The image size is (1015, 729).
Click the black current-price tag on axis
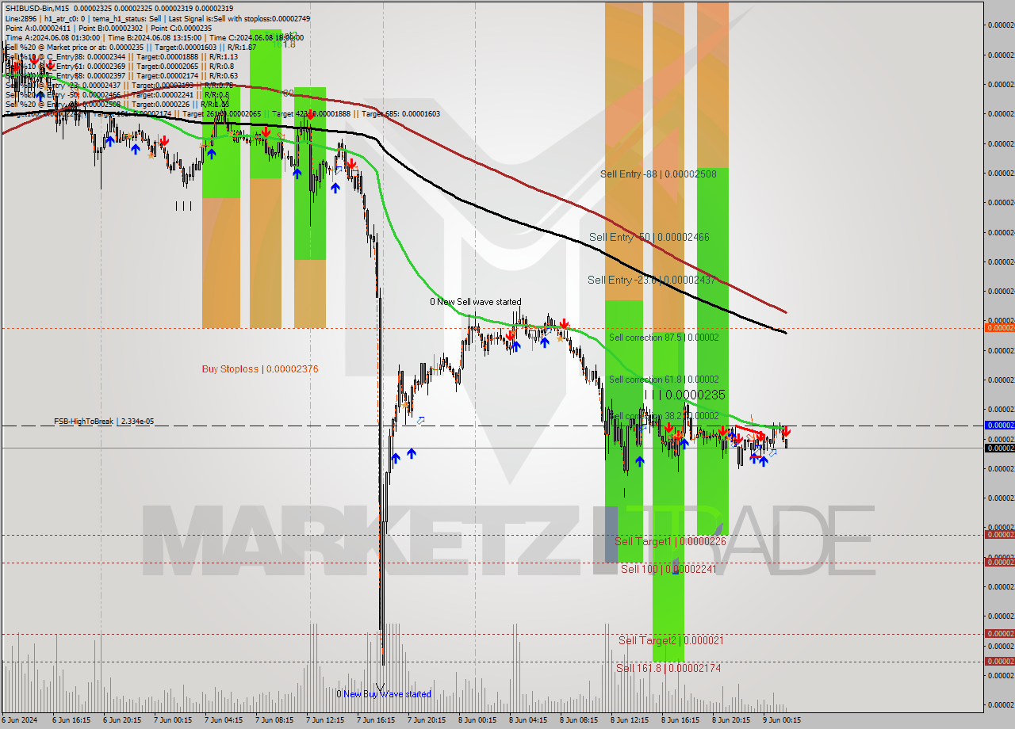pos(999,448)
